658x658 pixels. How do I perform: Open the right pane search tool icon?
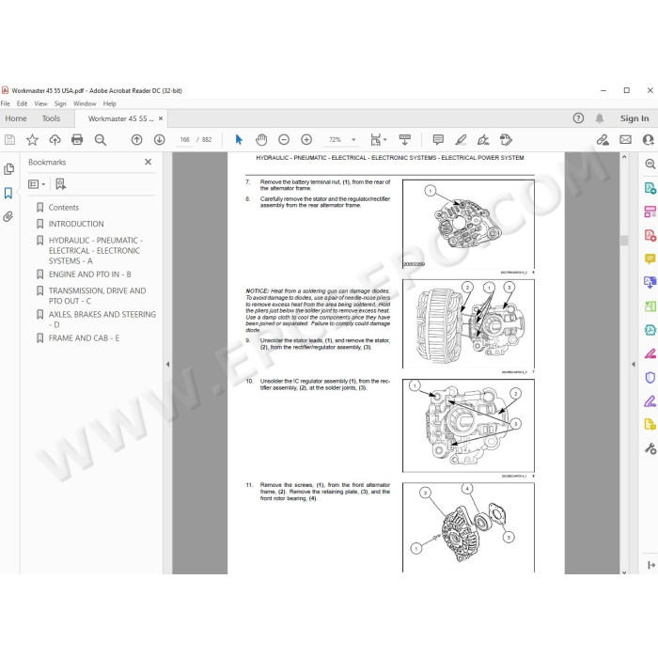tap(650, 164)
